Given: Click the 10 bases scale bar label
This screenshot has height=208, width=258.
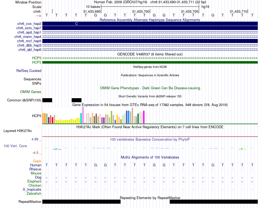Looking at the screenshot, I should [x=93, y=7].
